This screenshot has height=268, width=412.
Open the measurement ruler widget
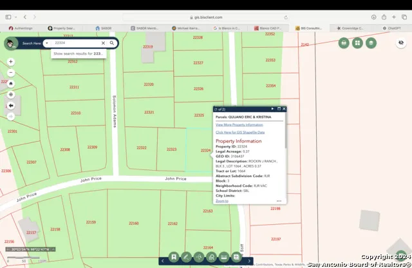point(224,257)
